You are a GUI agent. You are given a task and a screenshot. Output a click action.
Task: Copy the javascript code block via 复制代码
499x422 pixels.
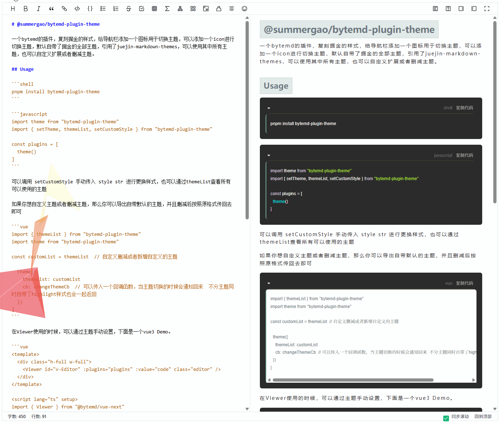464,155
